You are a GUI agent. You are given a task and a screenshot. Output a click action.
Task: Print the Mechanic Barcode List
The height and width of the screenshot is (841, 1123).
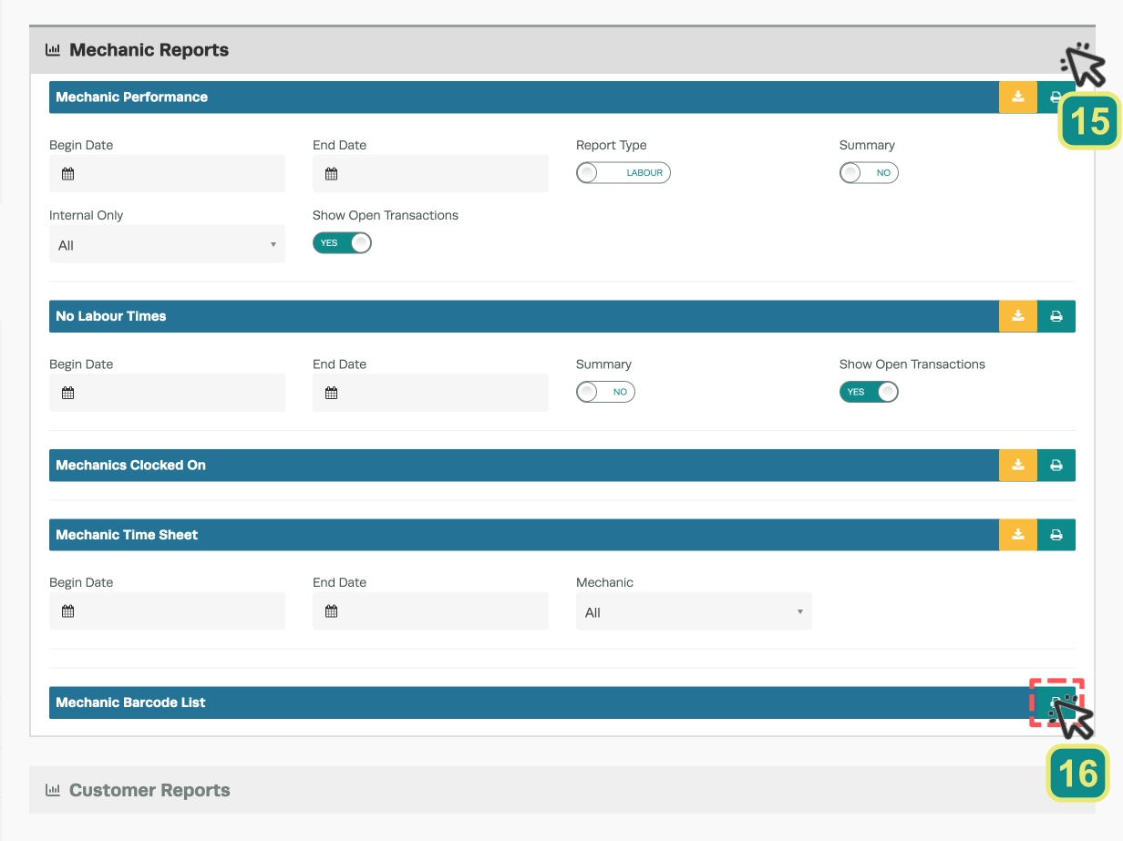(x=1056, y=703)
